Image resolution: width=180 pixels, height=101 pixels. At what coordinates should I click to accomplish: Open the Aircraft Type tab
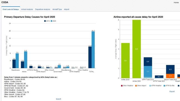point(57,9)
